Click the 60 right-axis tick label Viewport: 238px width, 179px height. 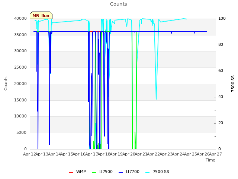pyautogui.click(x=221, y=71)
